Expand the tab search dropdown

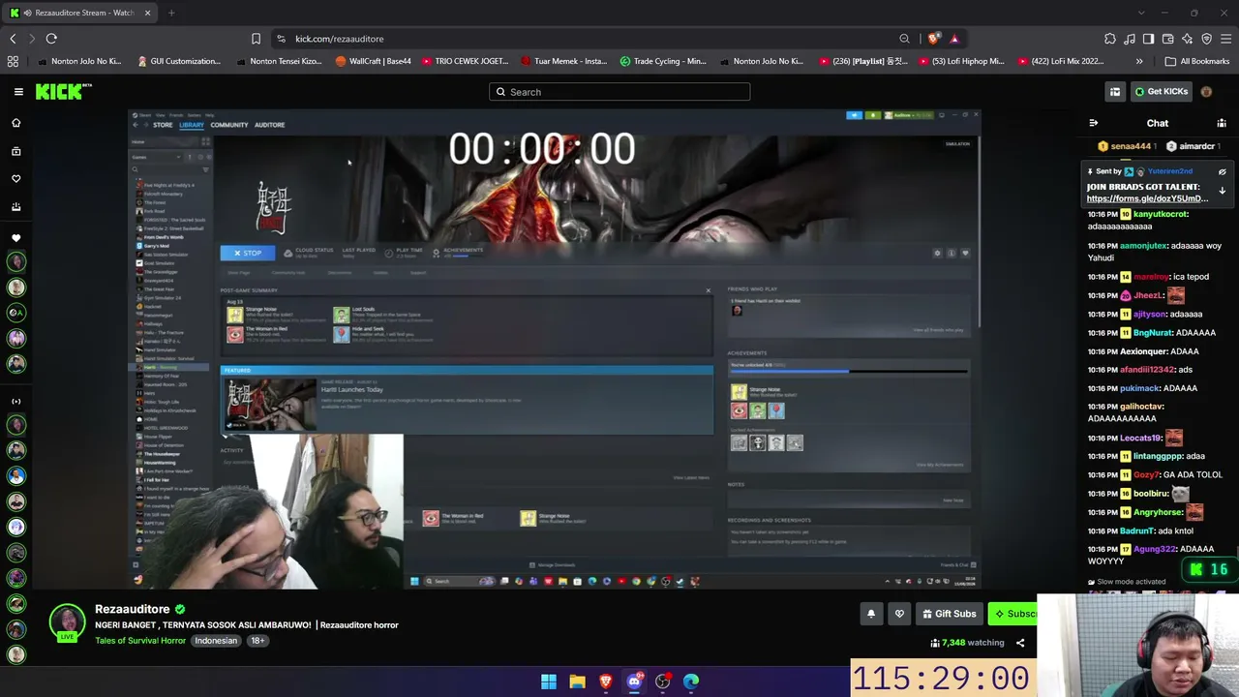pos(1141,13)
